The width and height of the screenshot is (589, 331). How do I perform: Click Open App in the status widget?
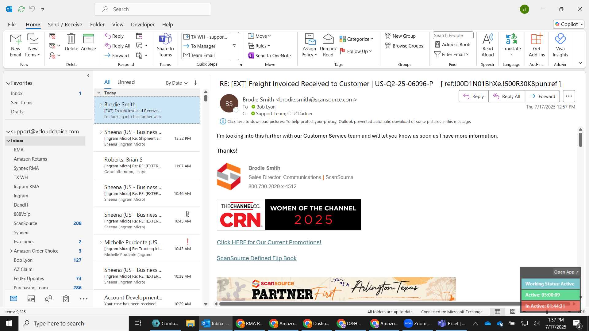(566, 272)
